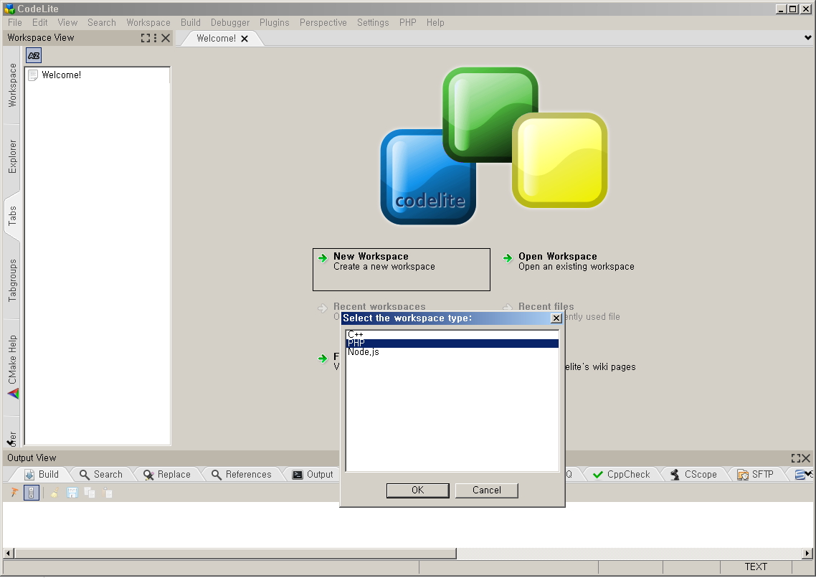The height and width of the screenshot is (578, 816).
Task: Click the paste clipboard icon in build toolbar
Action: pyautogui.click(x=108, y=492)
